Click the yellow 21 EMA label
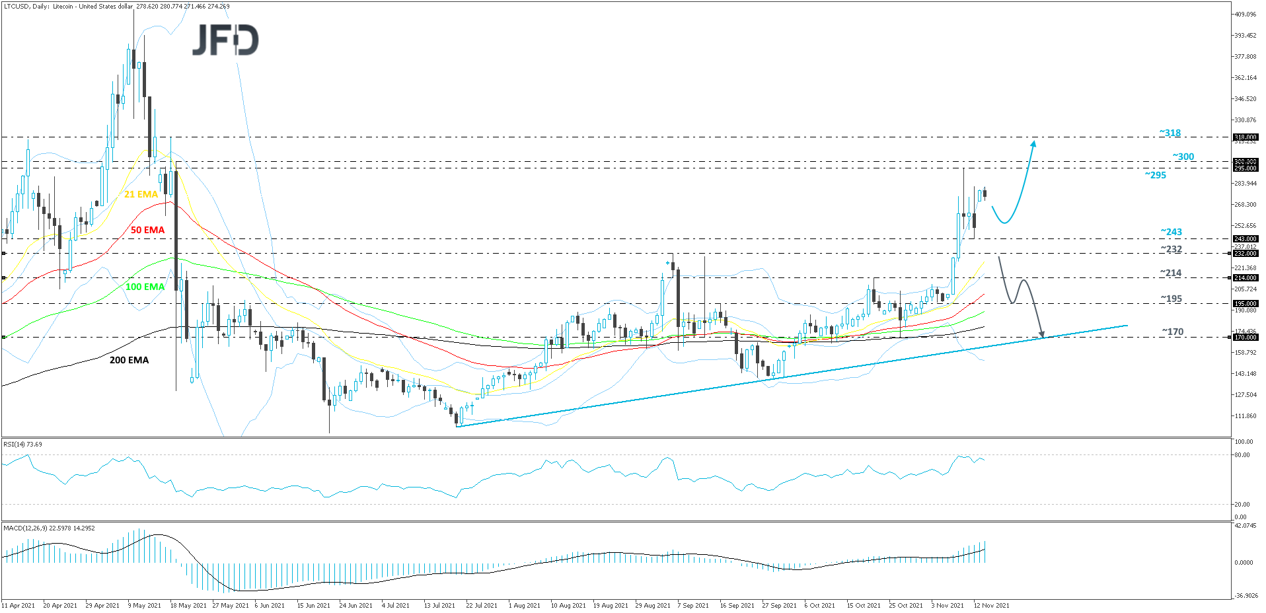This screenshot has height=613, width=1266. pyautogui.click(x=141, y=194)
